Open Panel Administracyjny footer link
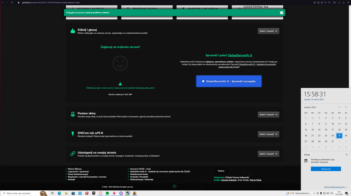The height and width of the screenshot is (196, 351). [x=78, y=174]
